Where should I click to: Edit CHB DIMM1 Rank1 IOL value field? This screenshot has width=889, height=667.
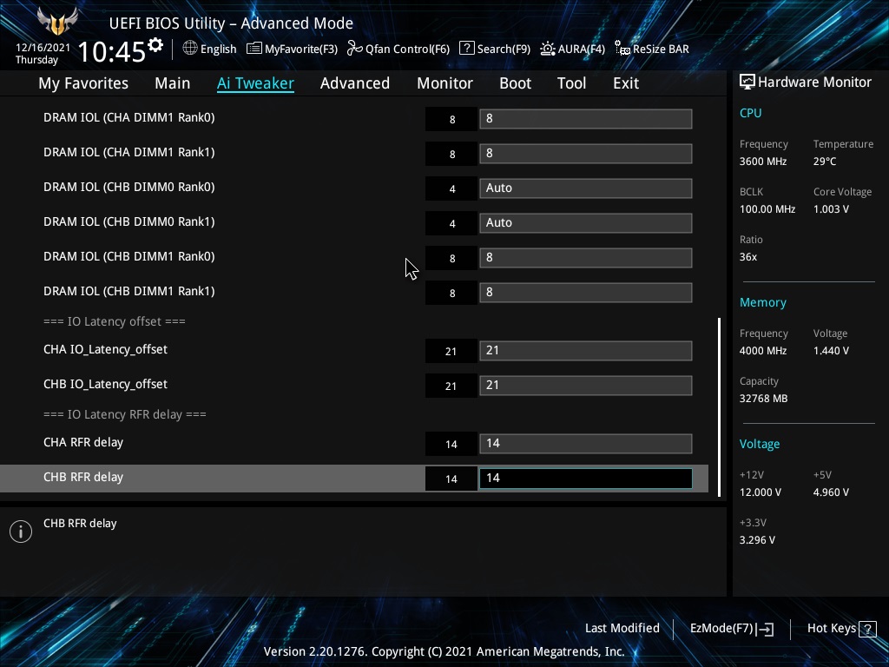pos(586,293)
